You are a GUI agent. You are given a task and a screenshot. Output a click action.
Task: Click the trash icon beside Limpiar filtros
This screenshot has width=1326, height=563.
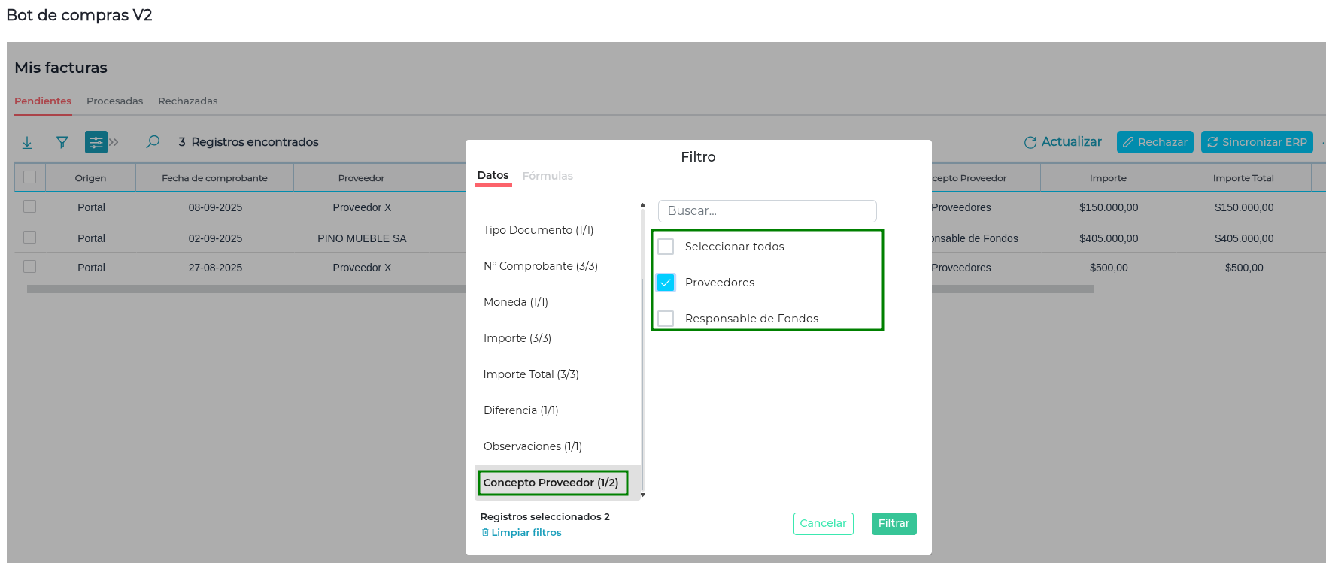click(x=485, y=532)
